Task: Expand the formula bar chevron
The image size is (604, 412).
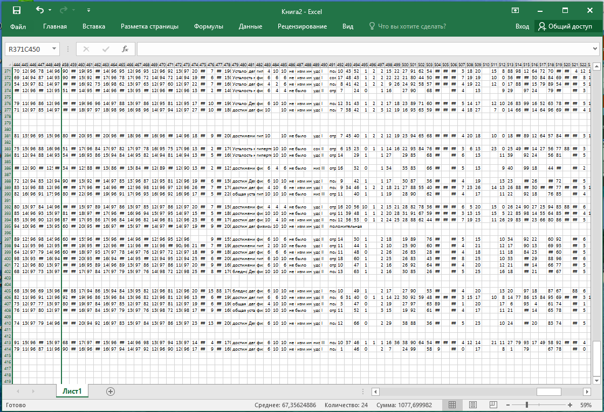Action: (595, 49)
